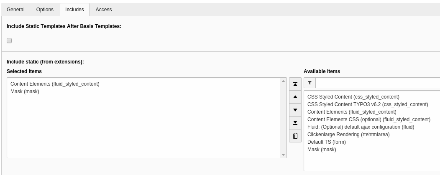Screen dimensions: 440x175
Task: Switch to the General tab
Action: (15, 10)
